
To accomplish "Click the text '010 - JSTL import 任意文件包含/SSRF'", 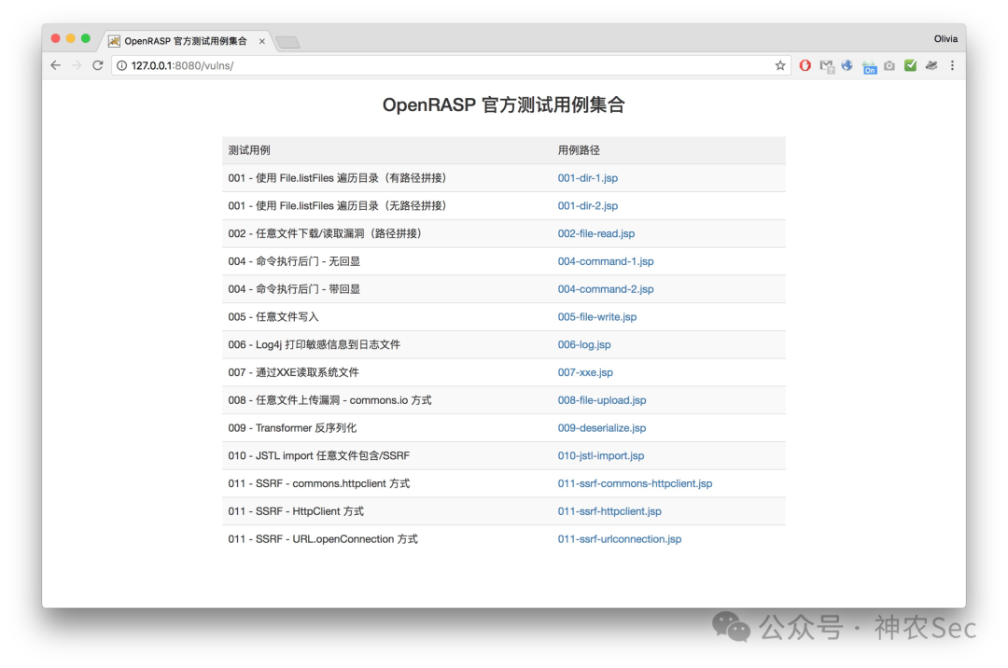I will [318, 455].
